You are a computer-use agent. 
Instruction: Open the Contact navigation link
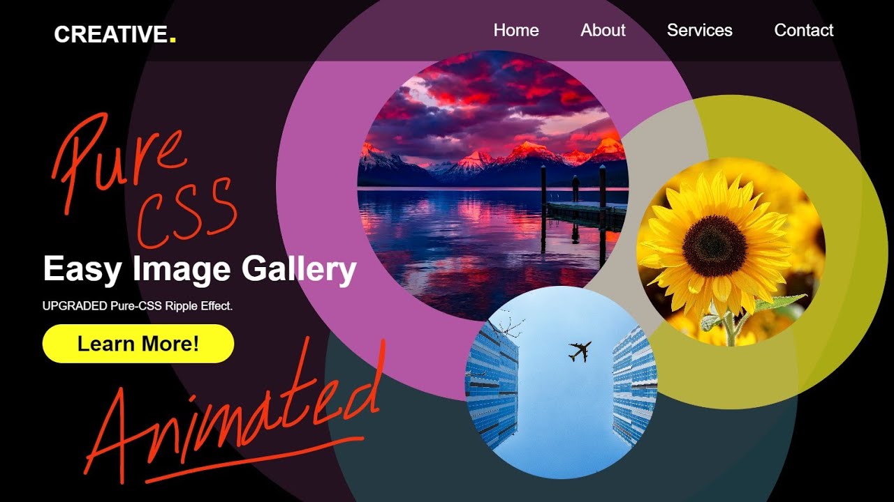tap(803, 30)
